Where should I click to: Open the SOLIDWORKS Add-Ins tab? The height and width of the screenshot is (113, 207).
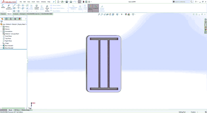point(33,14)
